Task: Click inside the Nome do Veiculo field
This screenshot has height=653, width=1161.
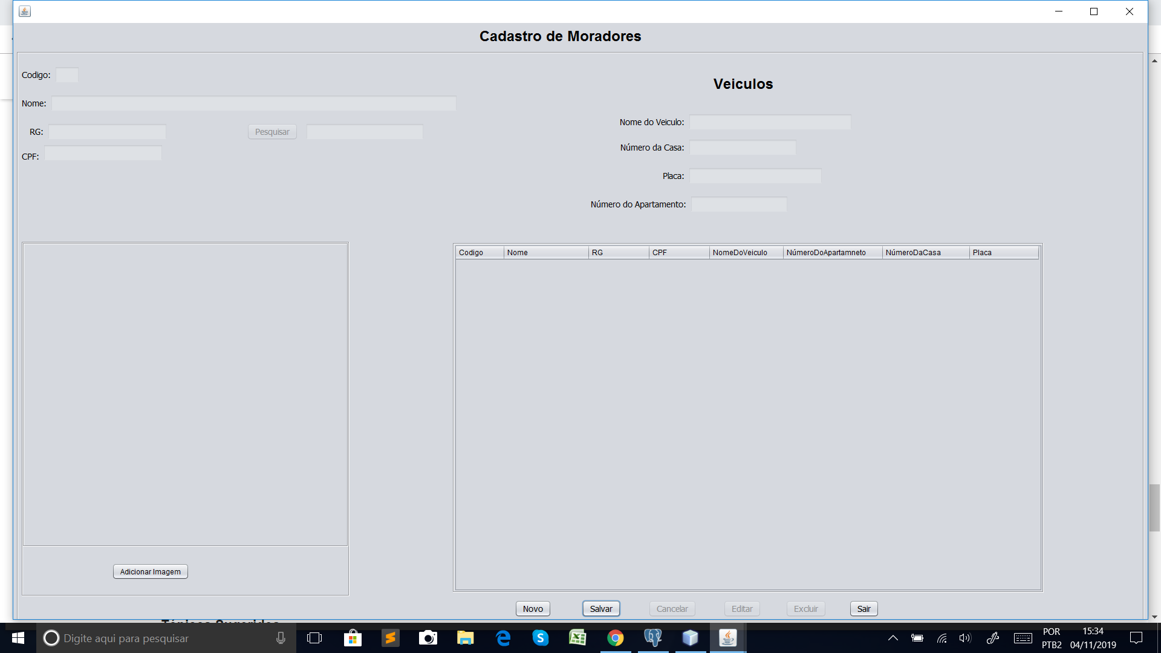Action: pyautogui.click(x=770, y=123)
